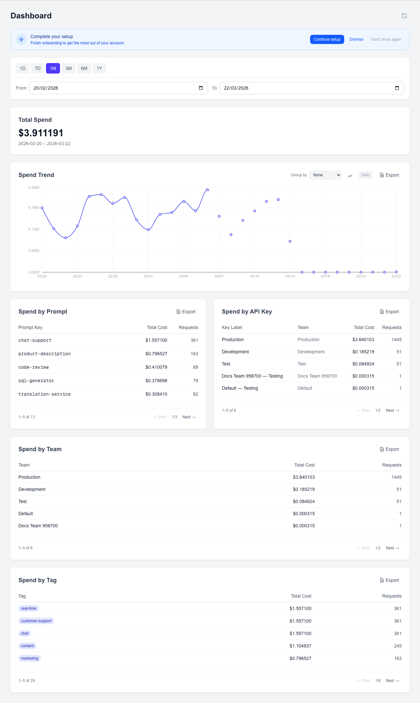
Task: Toggle the line chart type icon
Action: (x=350, y=175)
